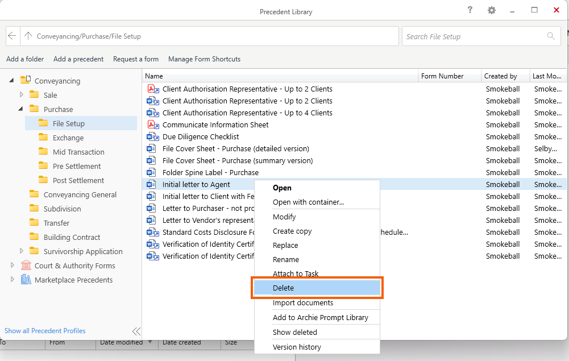Click the up-folder arrow icon
The width and height of the screenshot is (569, 361).
point(28,36)
